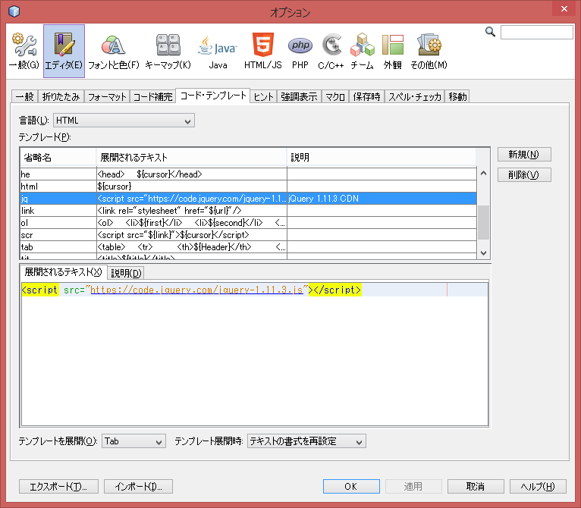Select the 展開されるテキスト(X) sub-tab
The width and height of the screenshot is (581, 508).
click(63, 272)
